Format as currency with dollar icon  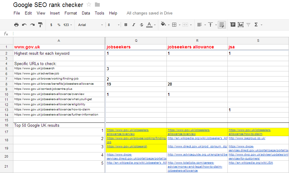(x=51, y=25)
